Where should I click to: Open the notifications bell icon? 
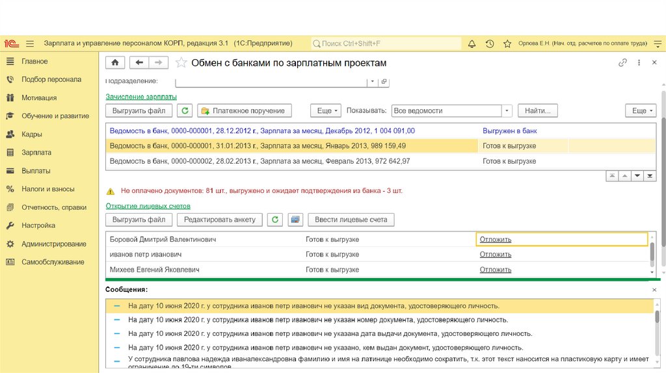pos(472,44)
